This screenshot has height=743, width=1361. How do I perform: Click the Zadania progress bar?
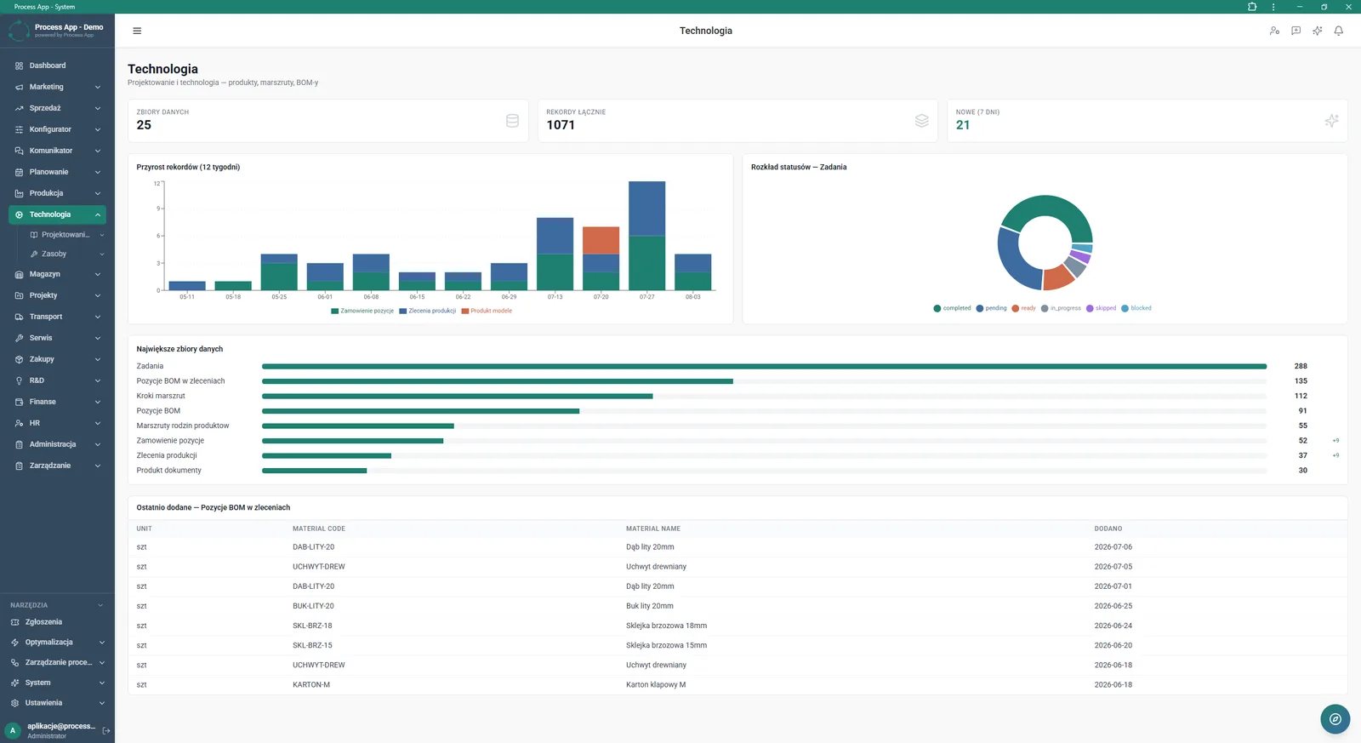pos(765,366)
